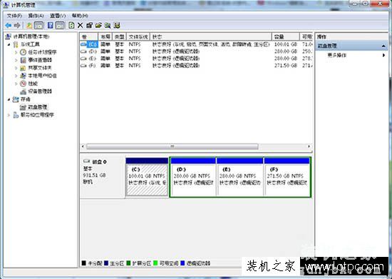Open the 帮助(H) menu

(x=80, y=16)
